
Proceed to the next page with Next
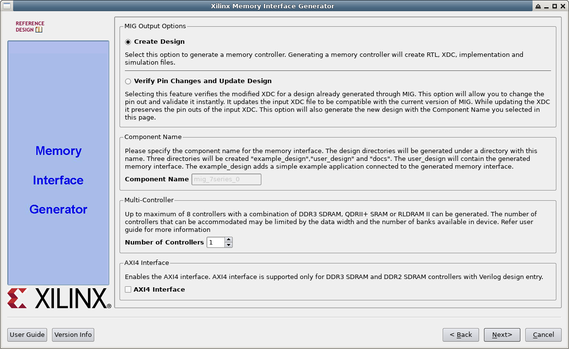pyautogui.click(x=502, y=334)
